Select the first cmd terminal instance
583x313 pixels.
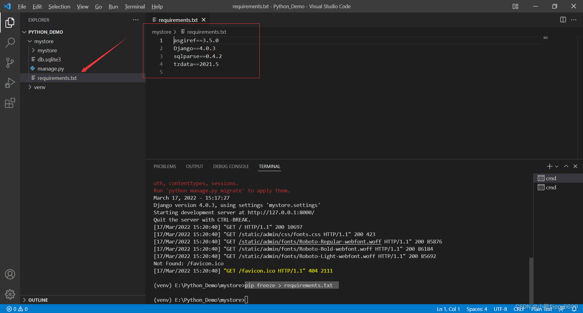[558, 178]
